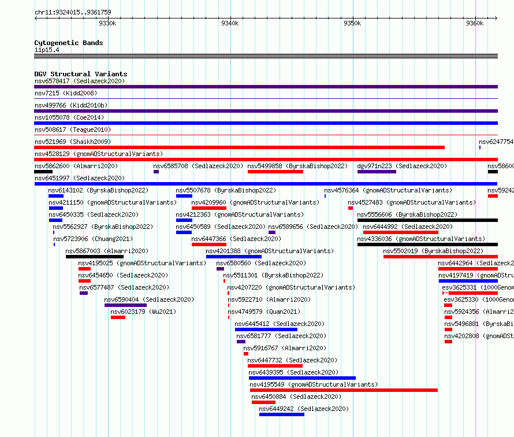The height and width of the screenshot is (437, 514).
Task: Click the nsv4576364 (gnomADStructuralVariants) label
Action: (388, 190)
